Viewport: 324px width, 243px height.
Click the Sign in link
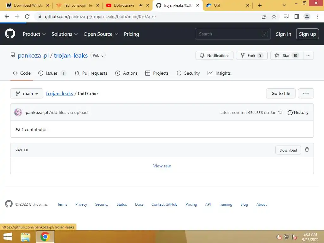point(283,34)
